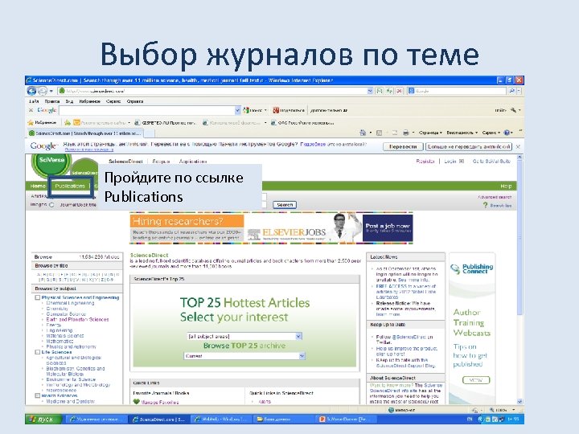Click in the browser address bar
Screen dimensions: 579x434
[x=216, y=91]
